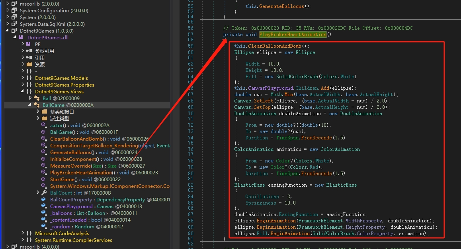461x249 pixels.
Task: Click the CanvasPlayground field icon
Action: point(43,206)
